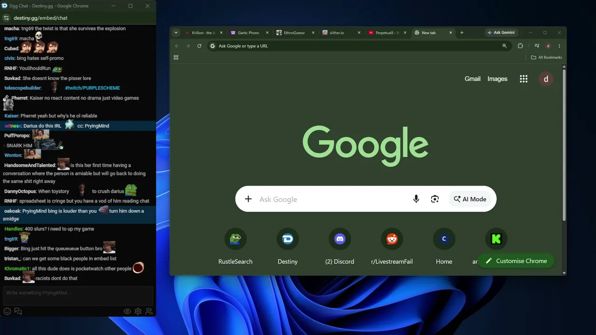Screen dimensions: 596x335
Task: Close the slither.io tab
Action: tap(359, 33)
